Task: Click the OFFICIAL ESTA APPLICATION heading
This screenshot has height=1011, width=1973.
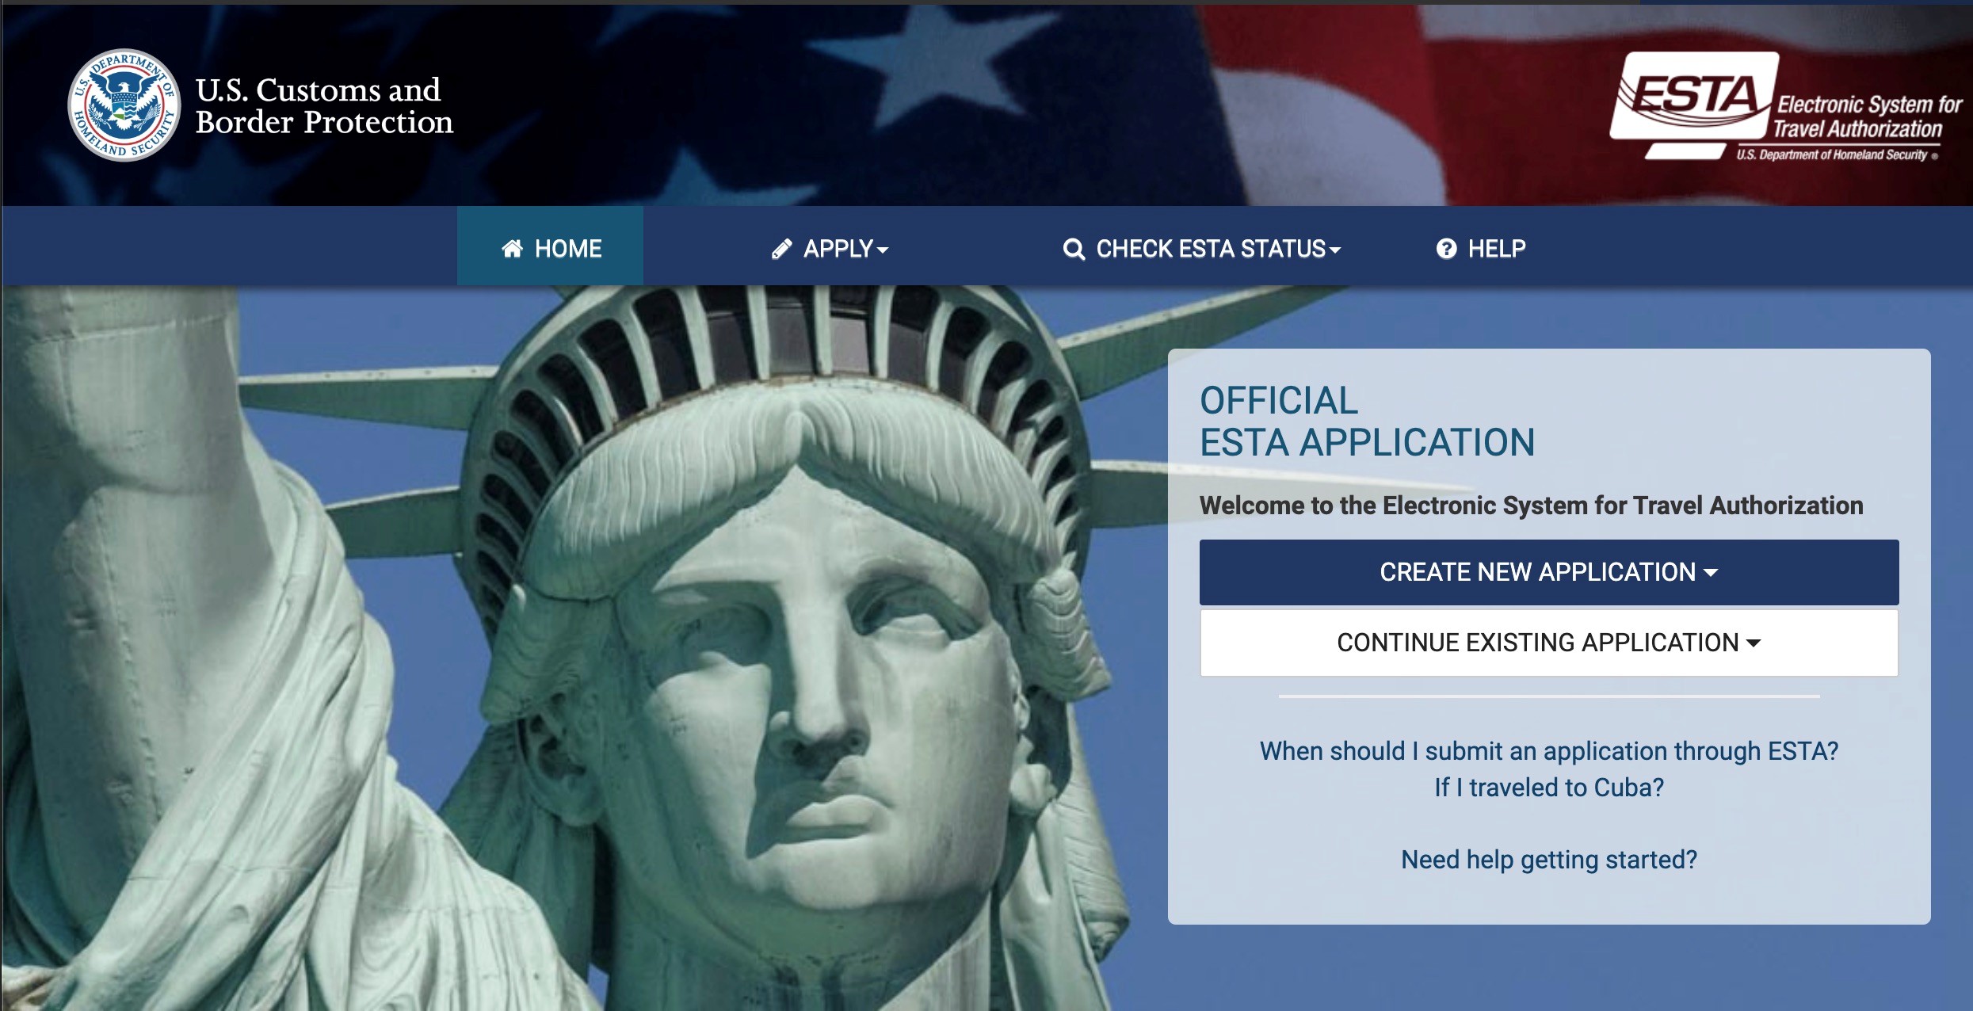Action: (1367, 422)
